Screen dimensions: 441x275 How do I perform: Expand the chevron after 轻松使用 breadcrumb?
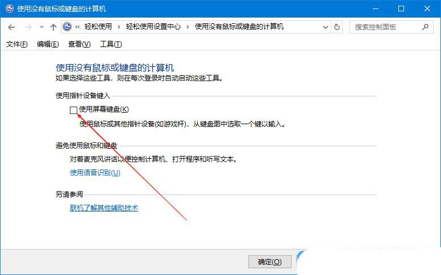118,27
